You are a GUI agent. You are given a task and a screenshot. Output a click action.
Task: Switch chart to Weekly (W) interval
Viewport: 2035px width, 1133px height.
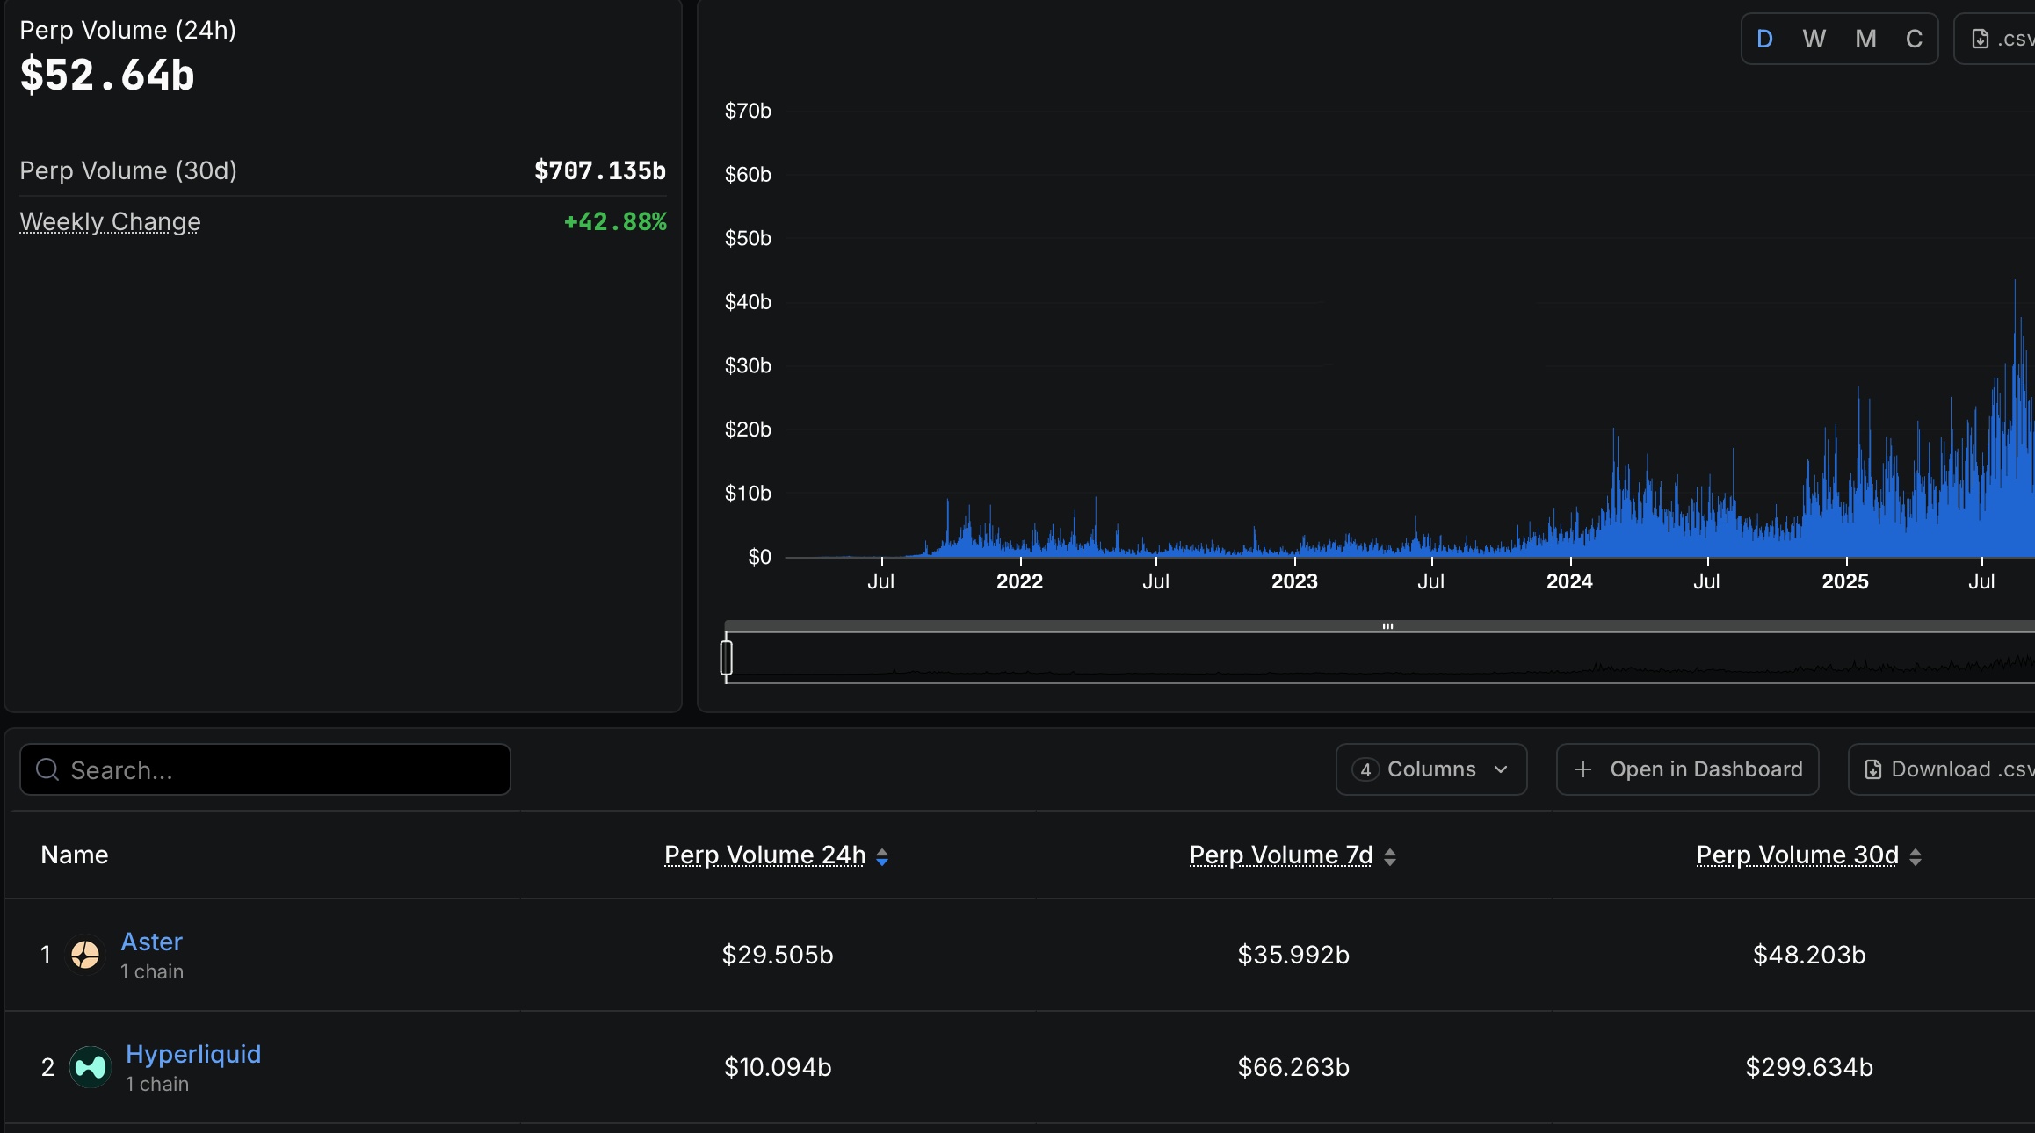1814,40
